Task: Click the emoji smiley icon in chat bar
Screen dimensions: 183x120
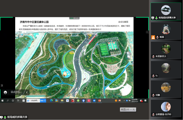Action: click(5, 92)
